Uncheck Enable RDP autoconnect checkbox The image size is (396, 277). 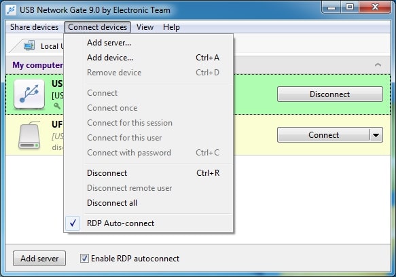point(84,258)
